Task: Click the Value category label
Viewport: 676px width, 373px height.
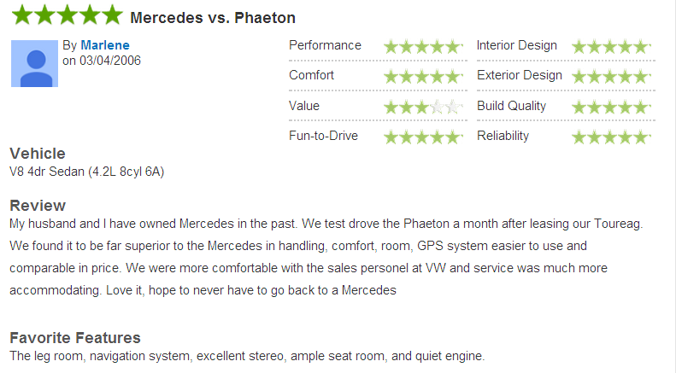Action: [304, 106]
